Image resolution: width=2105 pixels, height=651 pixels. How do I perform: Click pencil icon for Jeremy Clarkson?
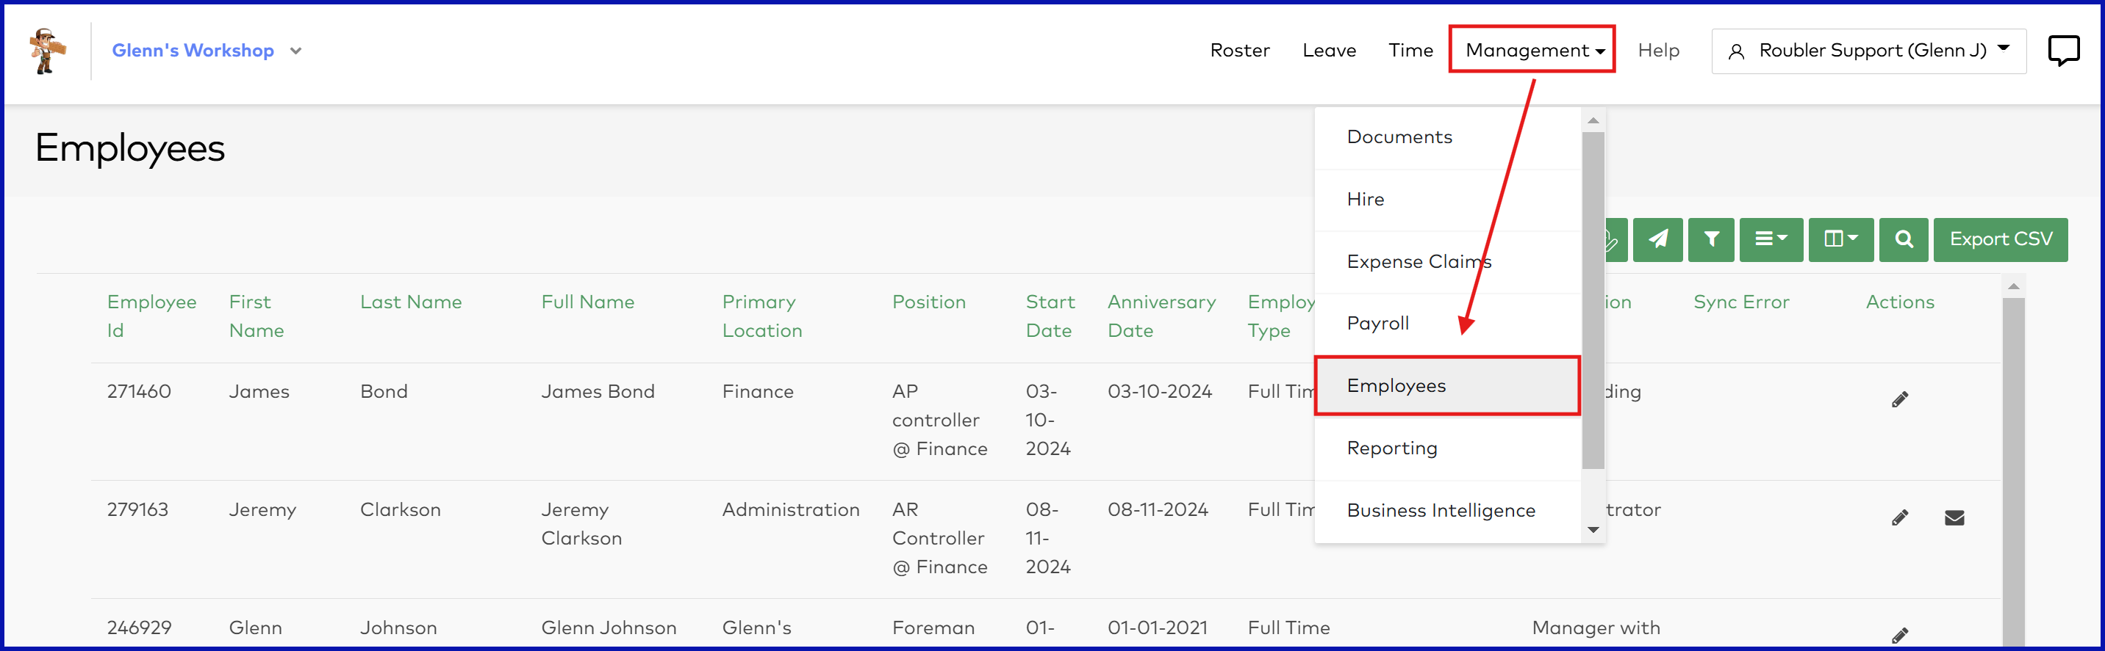(1900, 518)
